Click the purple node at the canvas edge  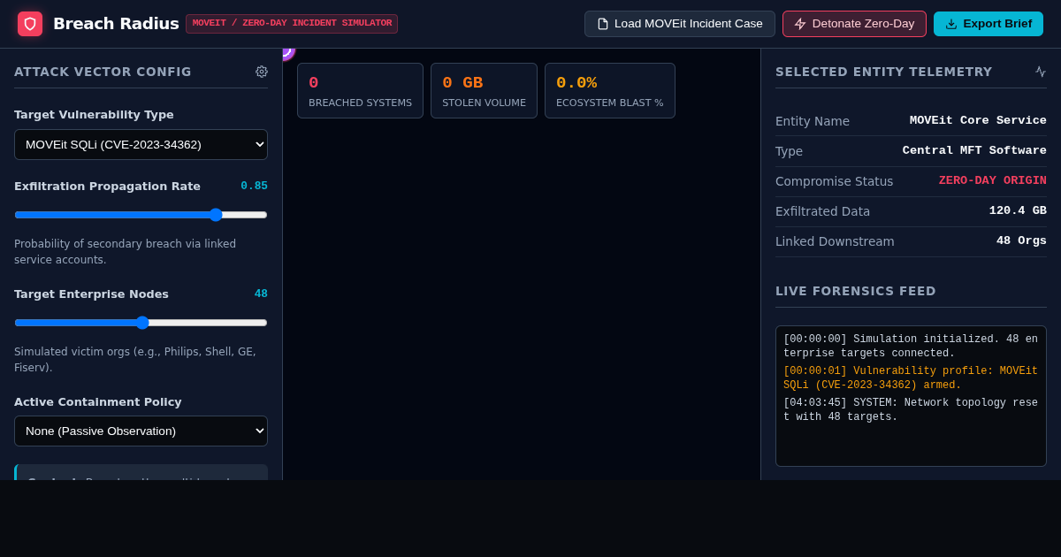[x=286, y=53]
